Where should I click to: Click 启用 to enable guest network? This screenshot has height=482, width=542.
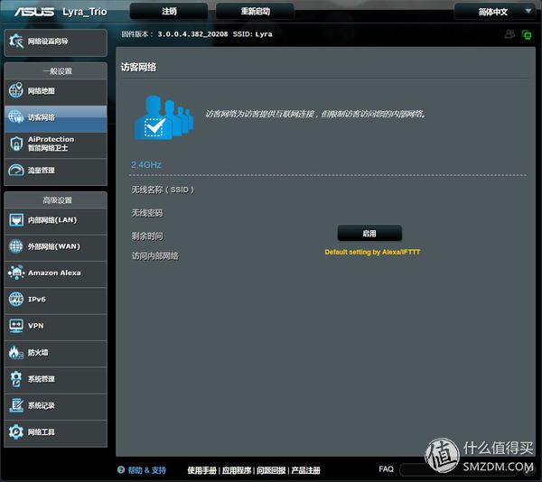(369, 234)
